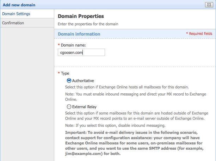
Task: Select the Authoritative radio button
Action: tap(69, 81)
